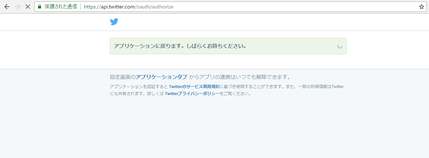Image resolution: width=429 pixels, height=158 pixels.
Task: Click the greyed-out forward arrow
Action: [17, 7]
